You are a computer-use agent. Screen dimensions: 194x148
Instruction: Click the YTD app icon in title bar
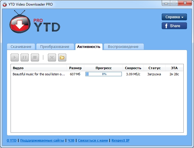(5, 4)
